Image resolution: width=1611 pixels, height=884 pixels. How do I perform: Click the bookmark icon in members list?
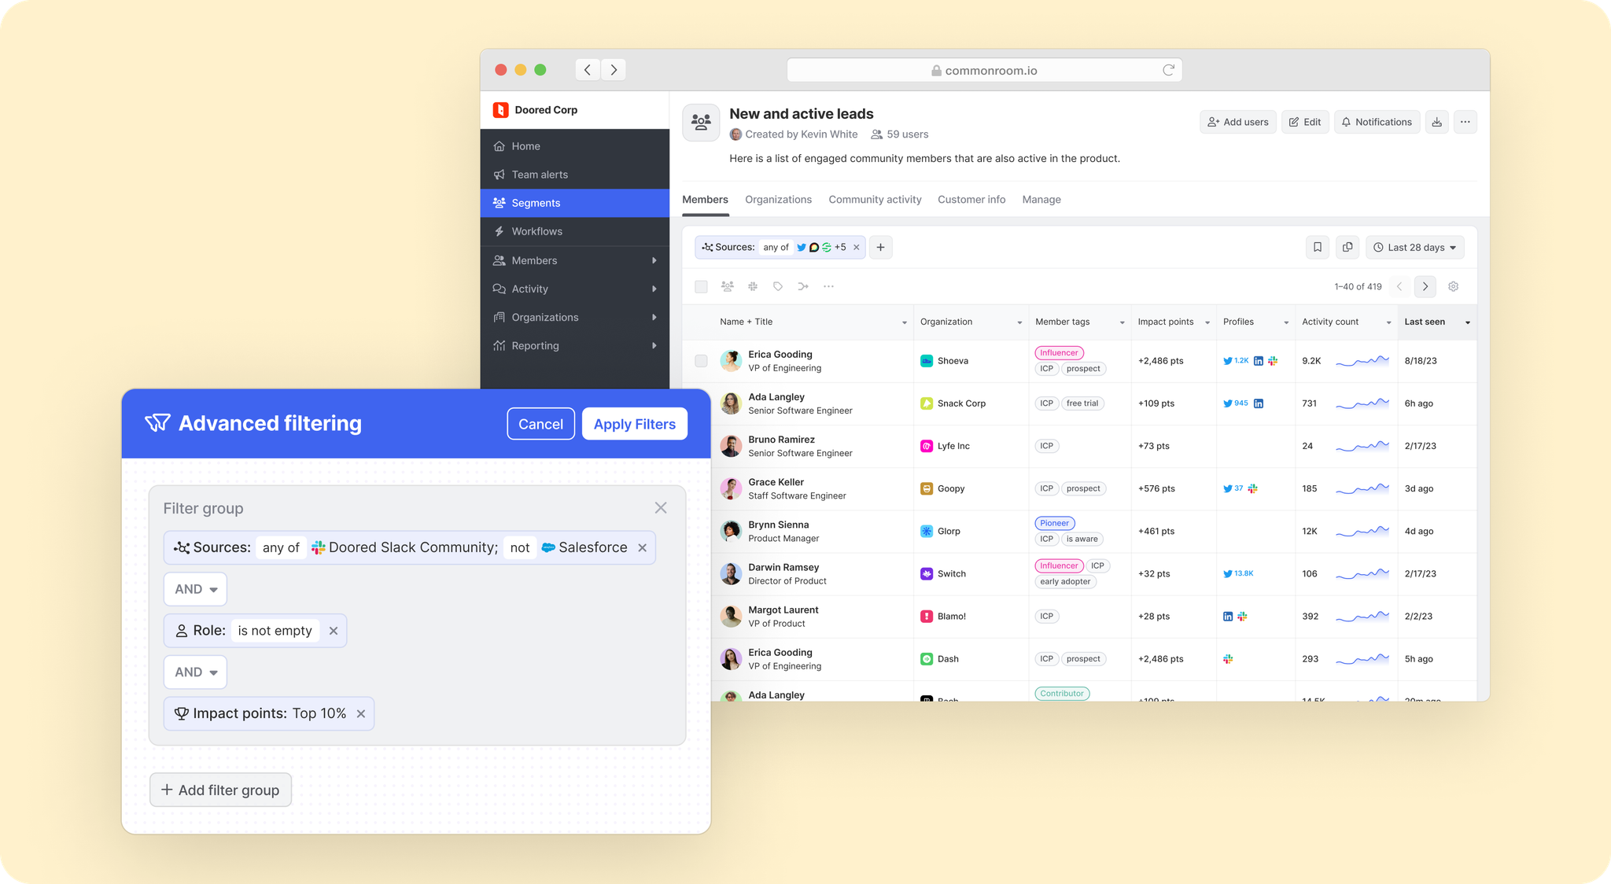click(1318, 247)
